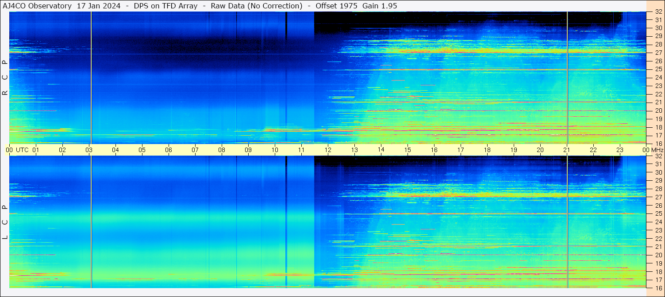Click the 27 MHz label on the RCP frequency scale
This screenshot has width=665, height=297.
(658, 53)
